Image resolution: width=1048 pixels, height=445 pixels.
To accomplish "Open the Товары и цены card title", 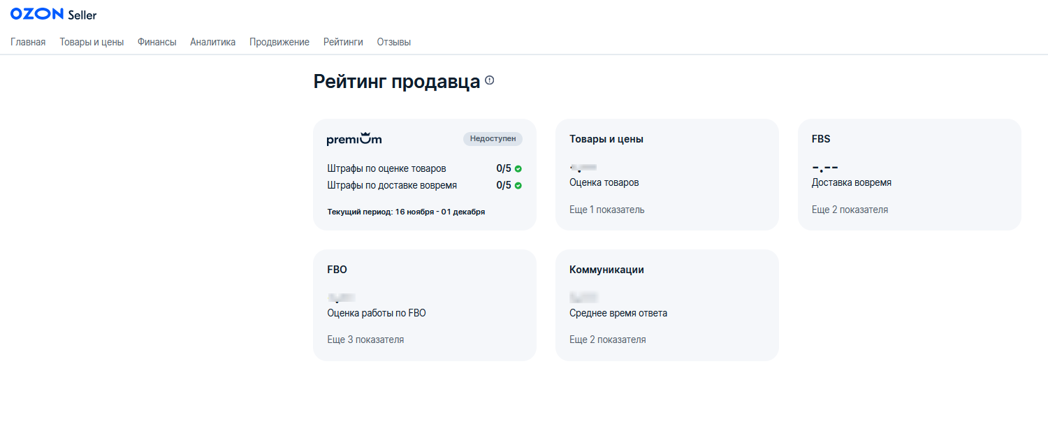I will tap(606, 139).
